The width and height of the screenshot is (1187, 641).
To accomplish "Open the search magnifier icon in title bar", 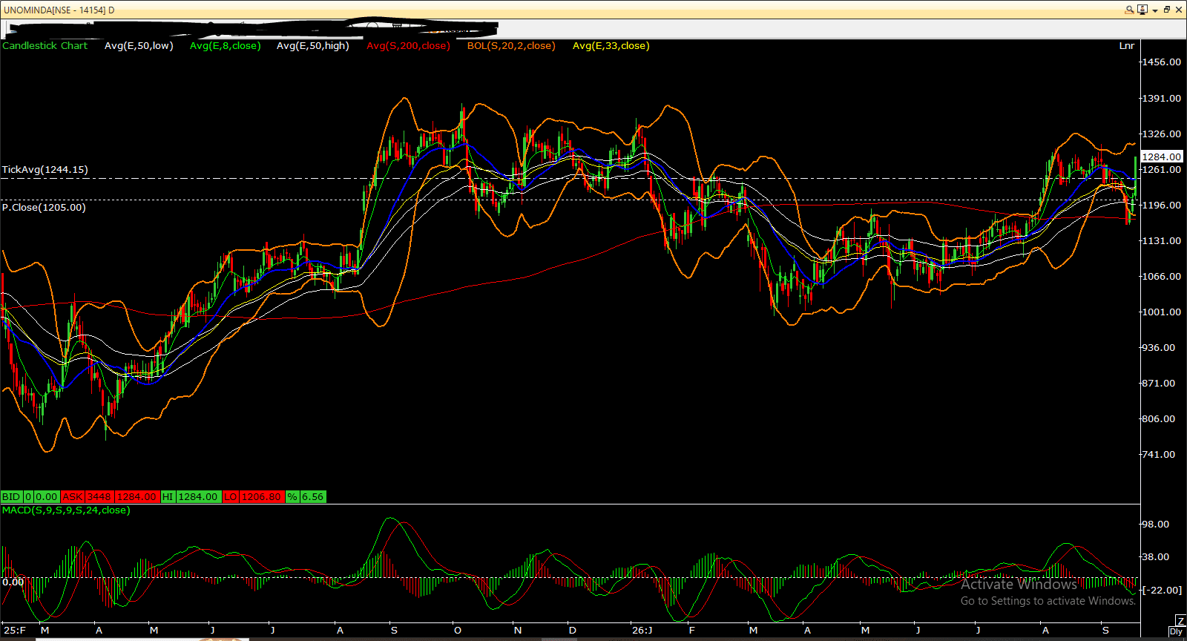I will (x=1130, y=10).
